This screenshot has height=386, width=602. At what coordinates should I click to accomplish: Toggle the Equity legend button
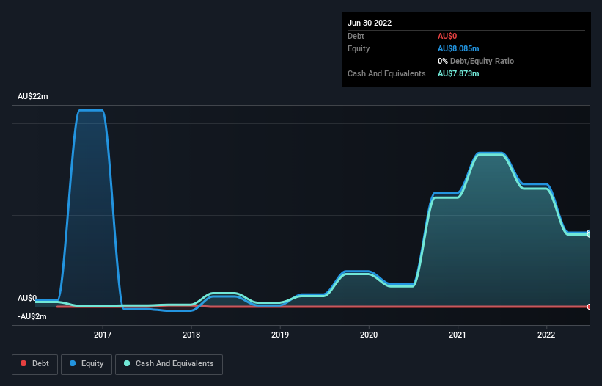87,364
